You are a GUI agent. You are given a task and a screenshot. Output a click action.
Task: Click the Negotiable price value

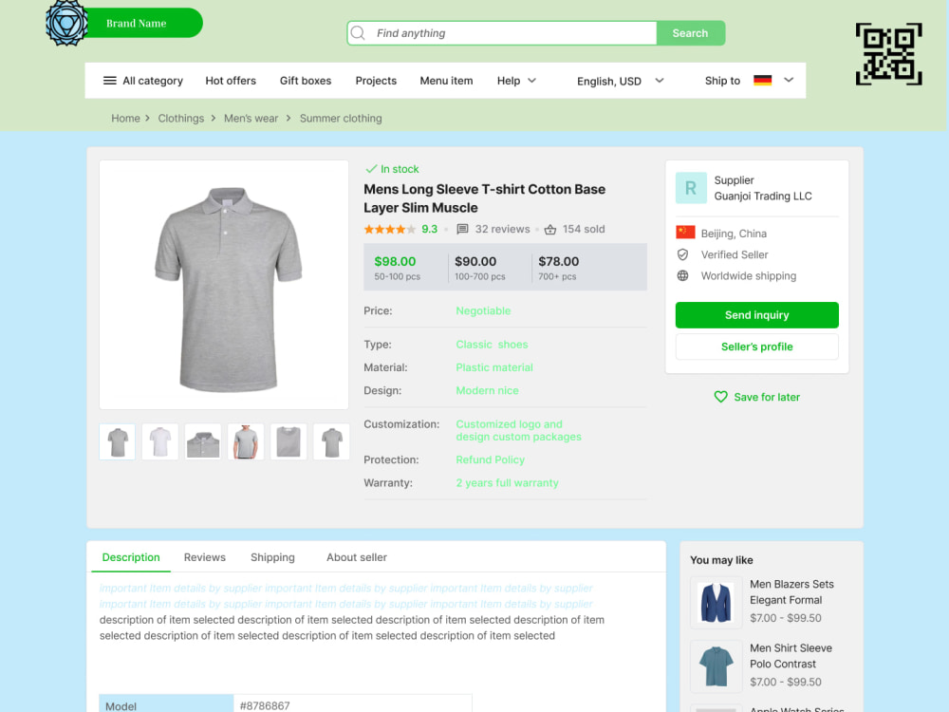(x=483, y=310)
